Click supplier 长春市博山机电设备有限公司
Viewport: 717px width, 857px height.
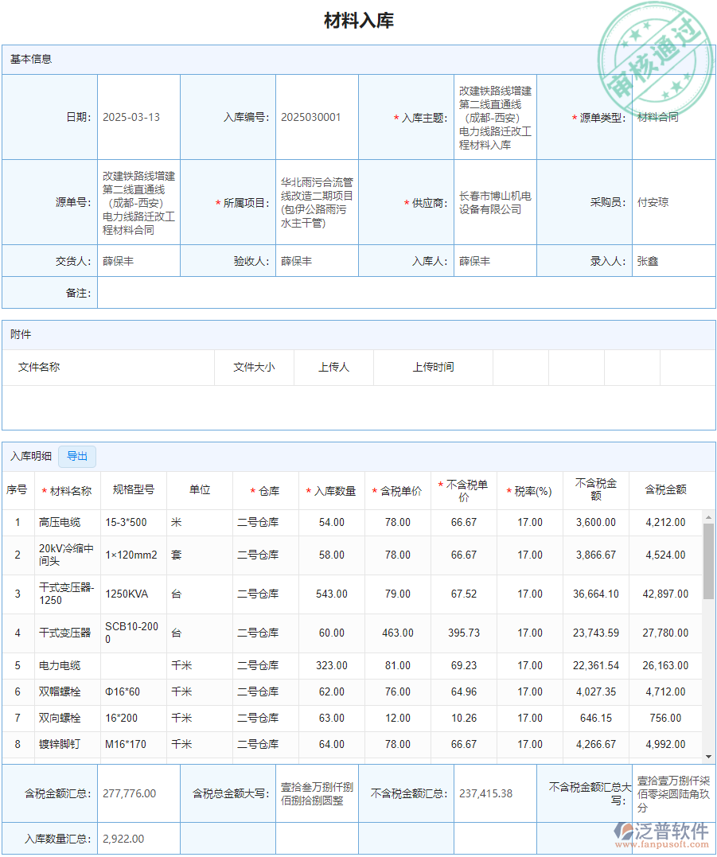(x=496, y=201)
